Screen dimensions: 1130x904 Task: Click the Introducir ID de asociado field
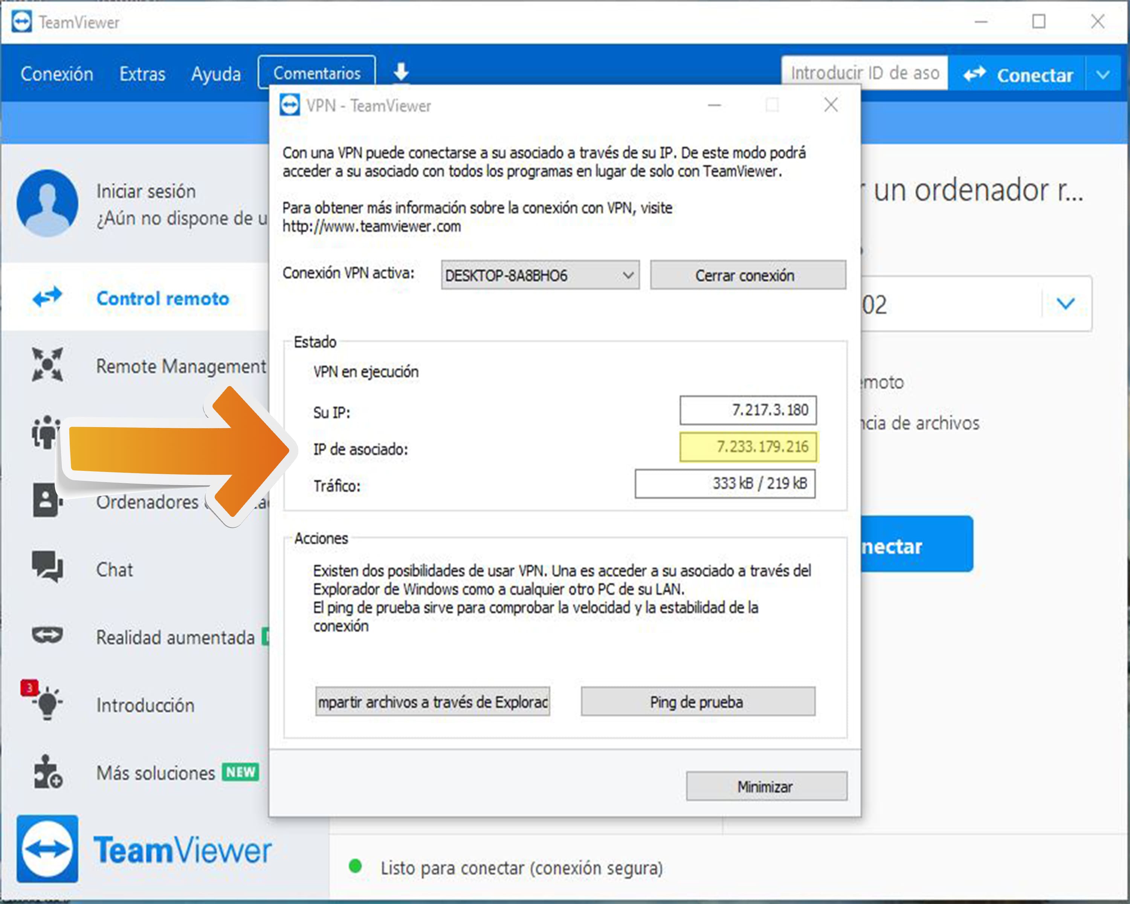pos(864,73)
